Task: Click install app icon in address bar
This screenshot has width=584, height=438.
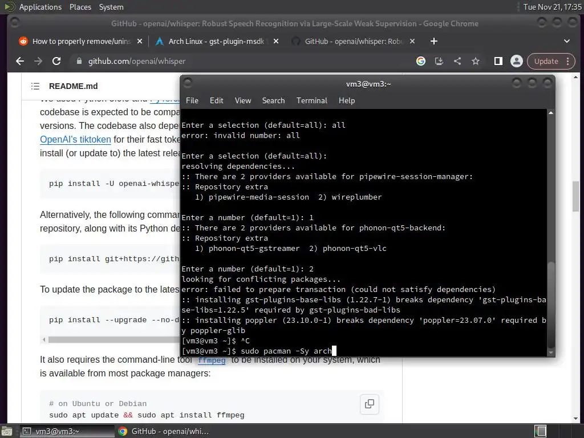Action: click(439, 61)
